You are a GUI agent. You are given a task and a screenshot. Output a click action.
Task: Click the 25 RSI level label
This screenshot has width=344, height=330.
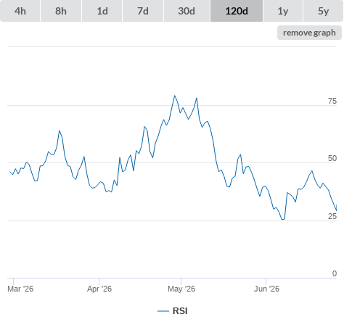click(332, 216)
